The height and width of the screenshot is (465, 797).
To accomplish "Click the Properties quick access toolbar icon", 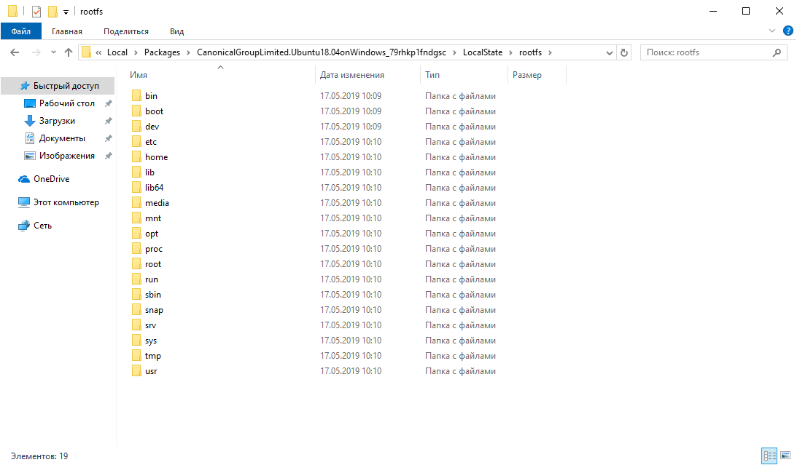I will 36,11.
